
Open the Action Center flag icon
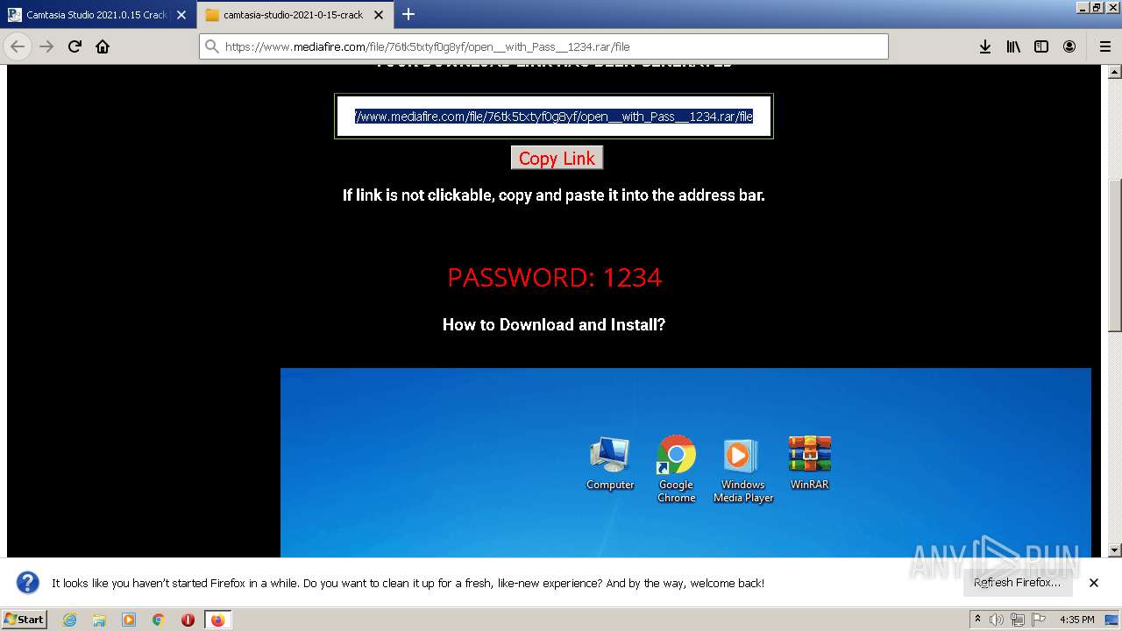[1039, 620]
